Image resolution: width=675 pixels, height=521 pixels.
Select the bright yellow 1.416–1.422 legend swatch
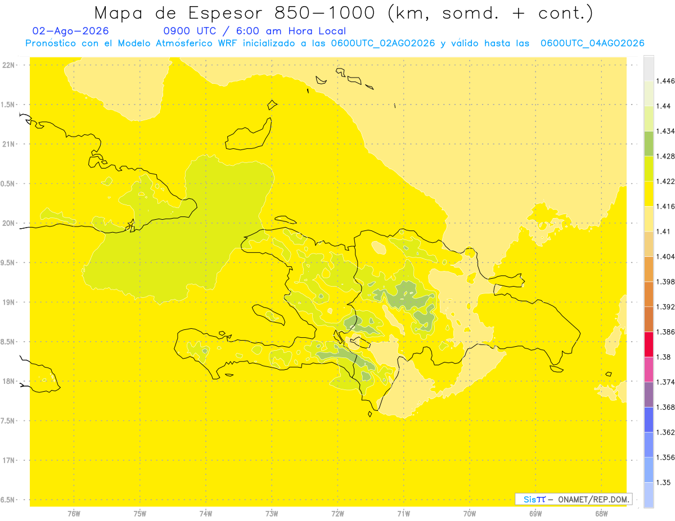coord(649,193)
